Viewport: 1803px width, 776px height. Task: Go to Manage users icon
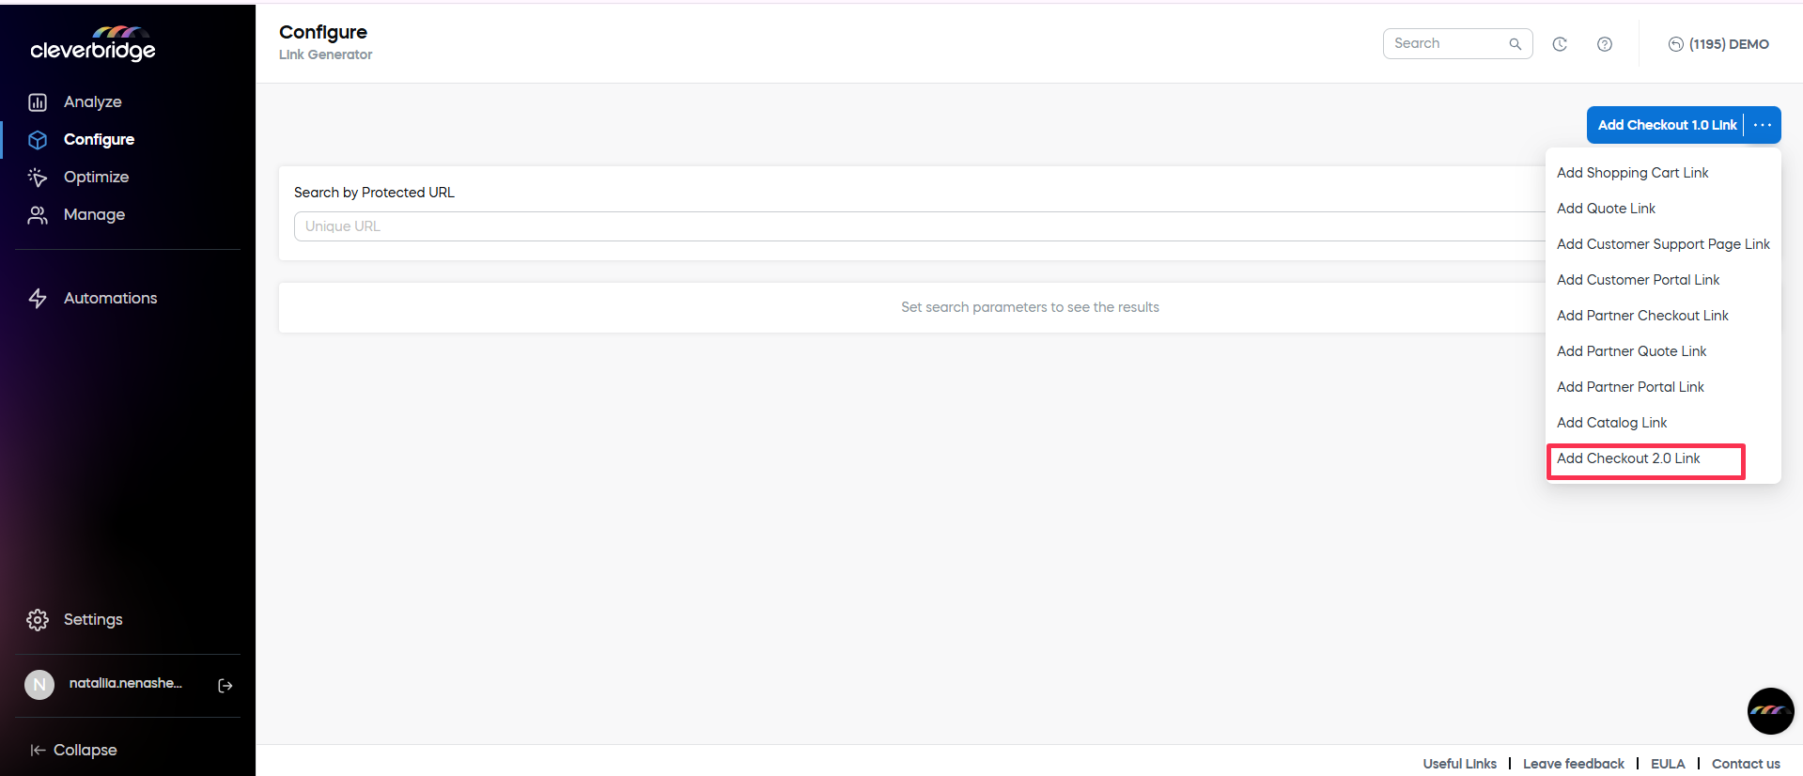(x=38, y=215)
